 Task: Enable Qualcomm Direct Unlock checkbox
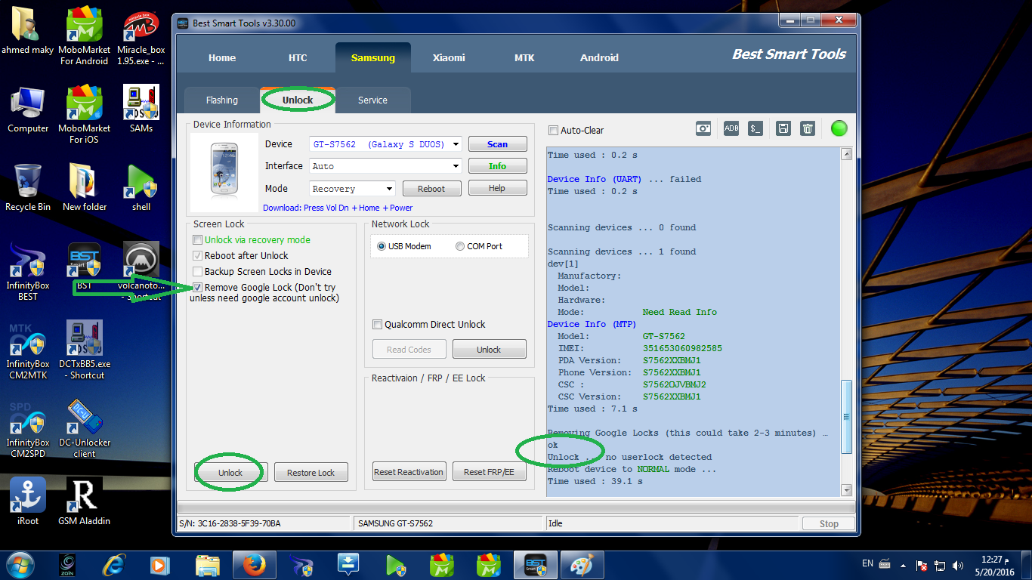[378, 325]
